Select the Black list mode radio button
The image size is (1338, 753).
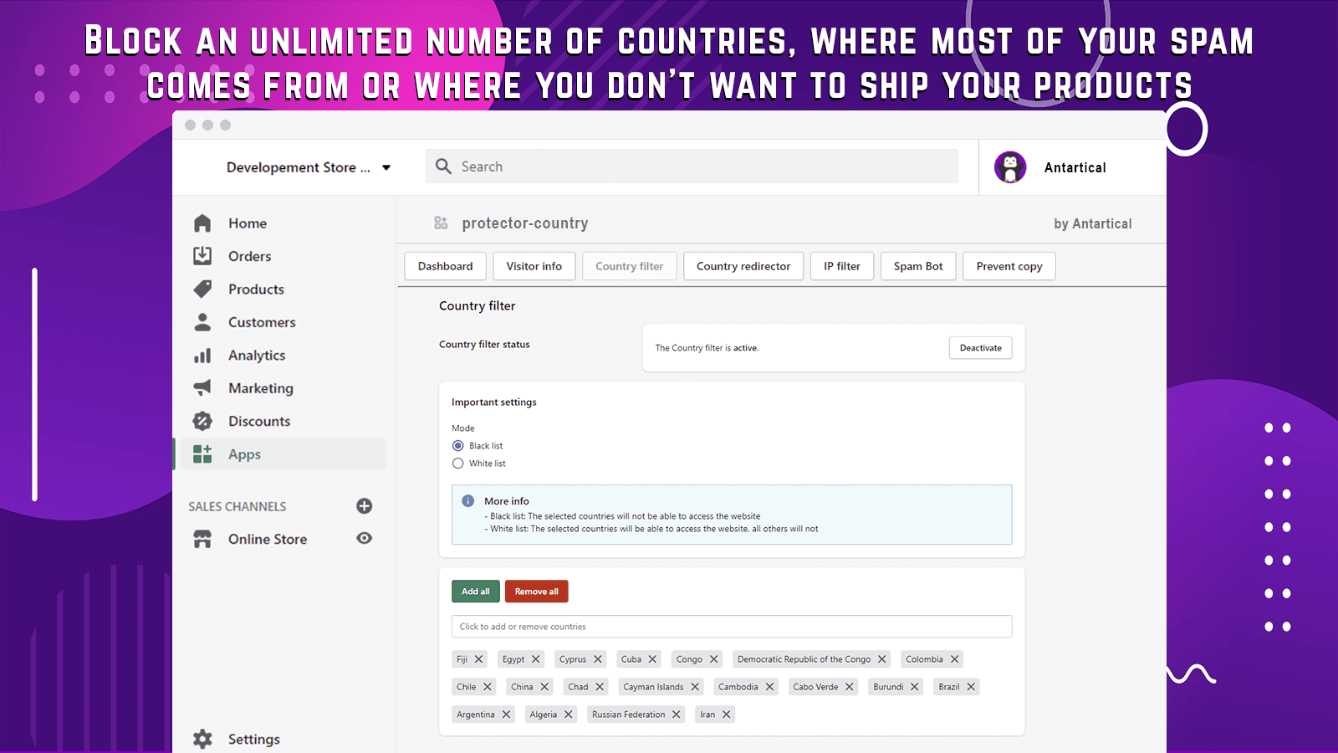pyautogui.click(x=457, y=445)
